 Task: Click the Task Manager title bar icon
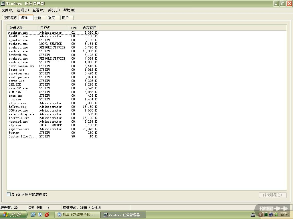pyautogui.click(x=3, y=3)
